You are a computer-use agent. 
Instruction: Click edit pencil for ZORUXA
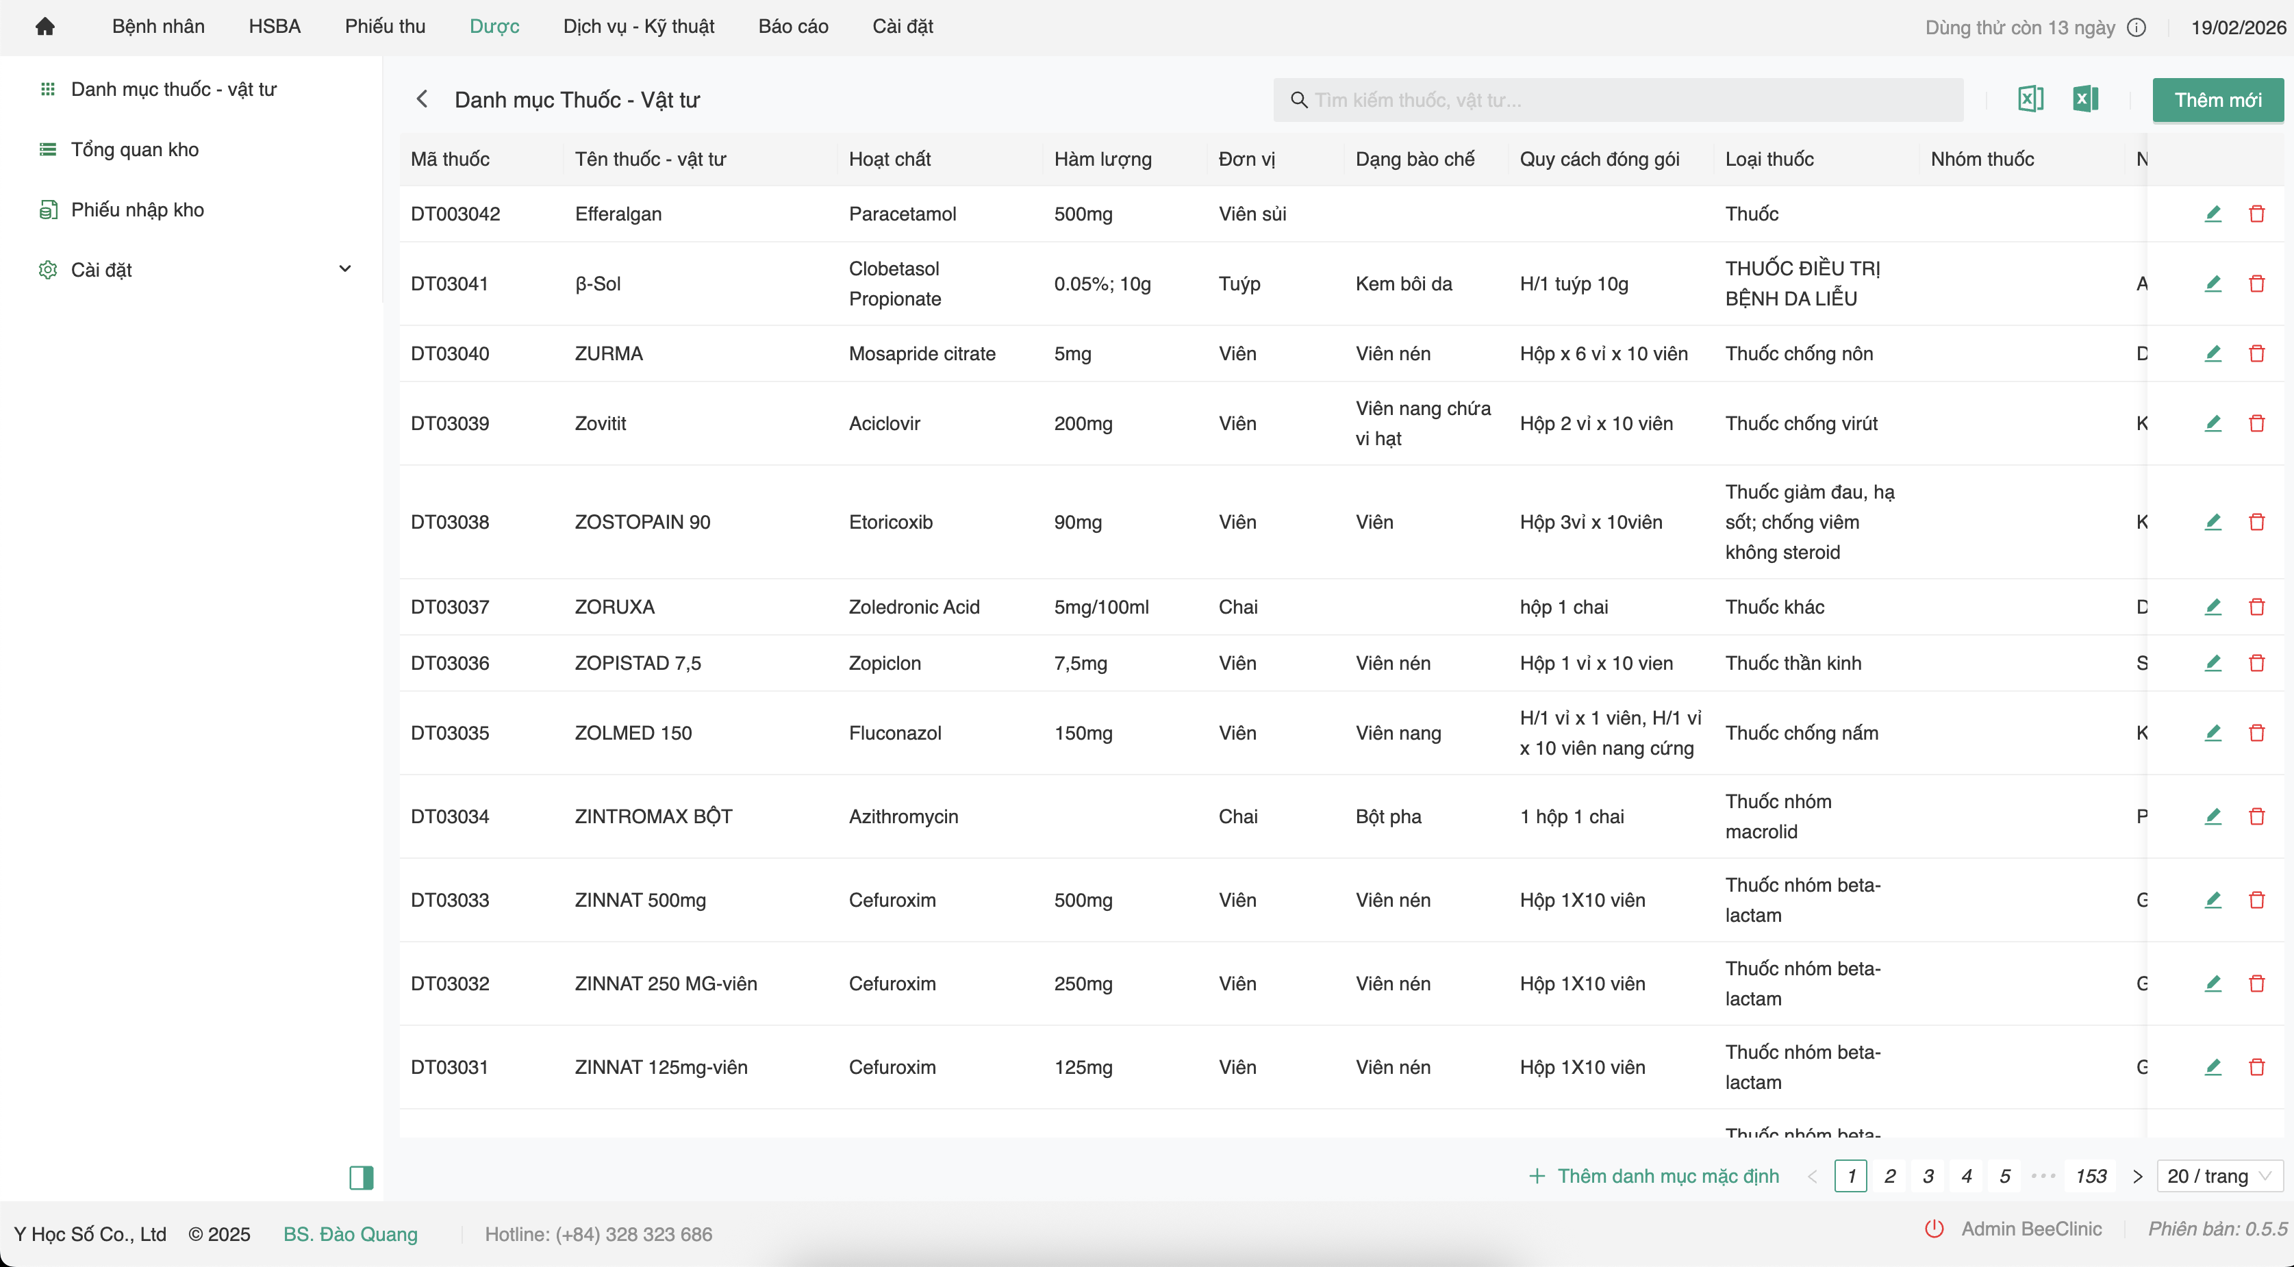coord(2213,607)
